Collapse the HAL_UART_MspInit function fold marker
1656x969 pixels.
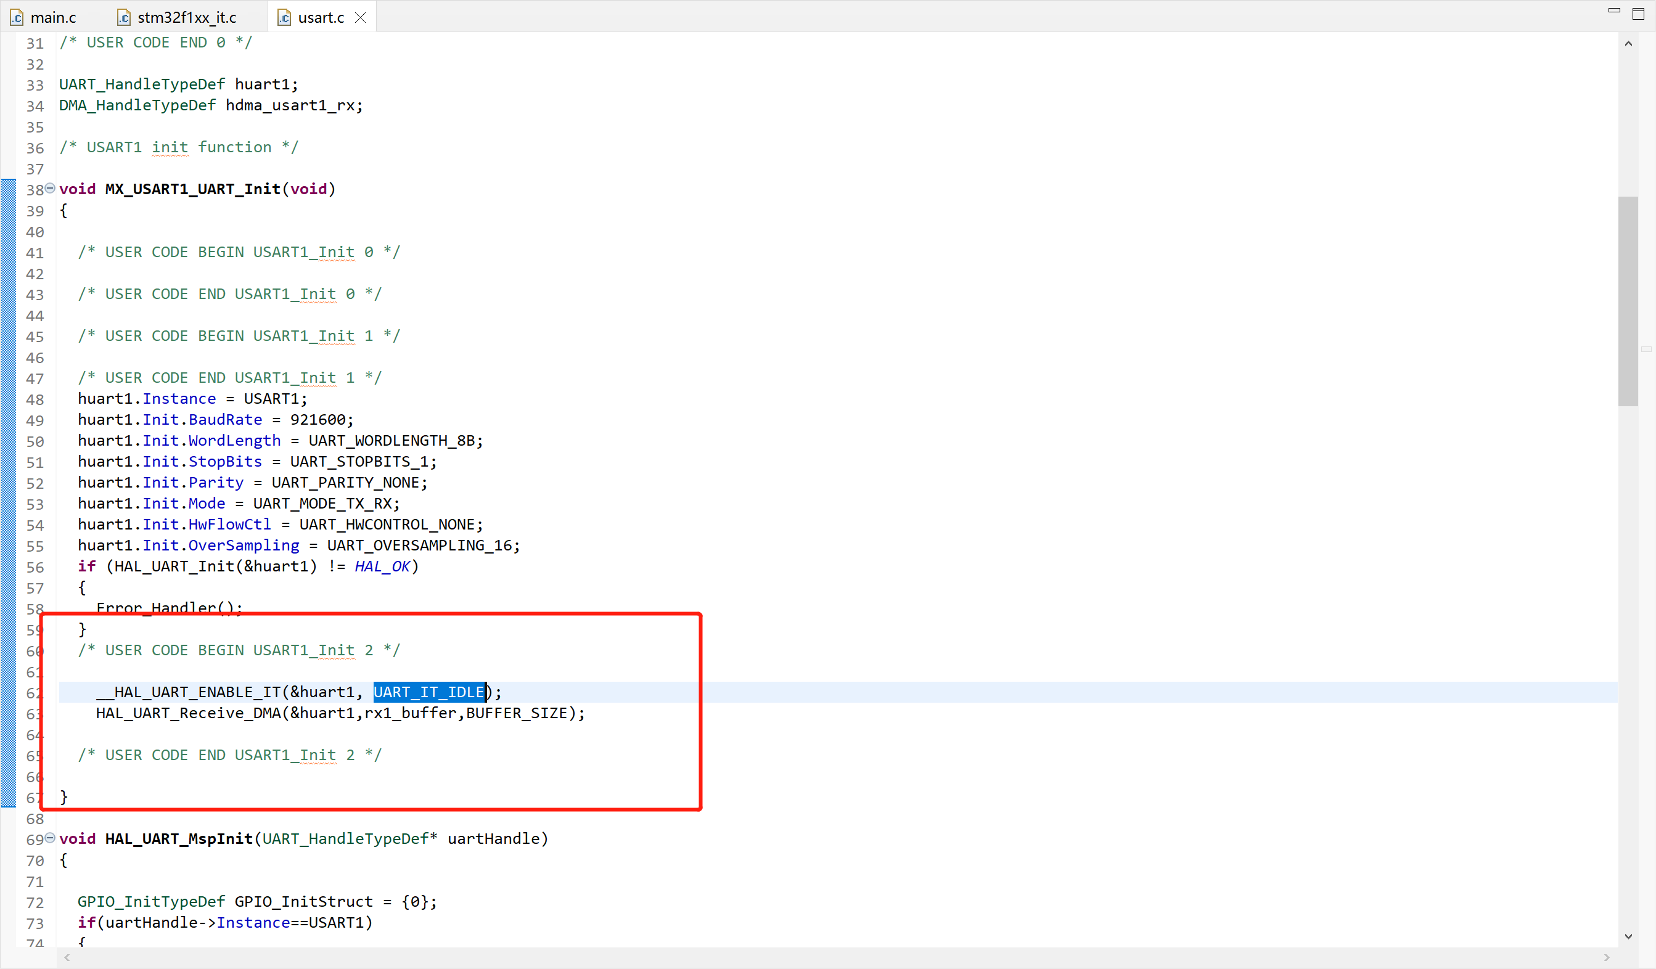coord(50,838)
